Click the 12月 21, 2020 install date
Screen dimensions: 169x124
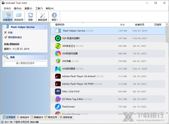tap(140, 69)
